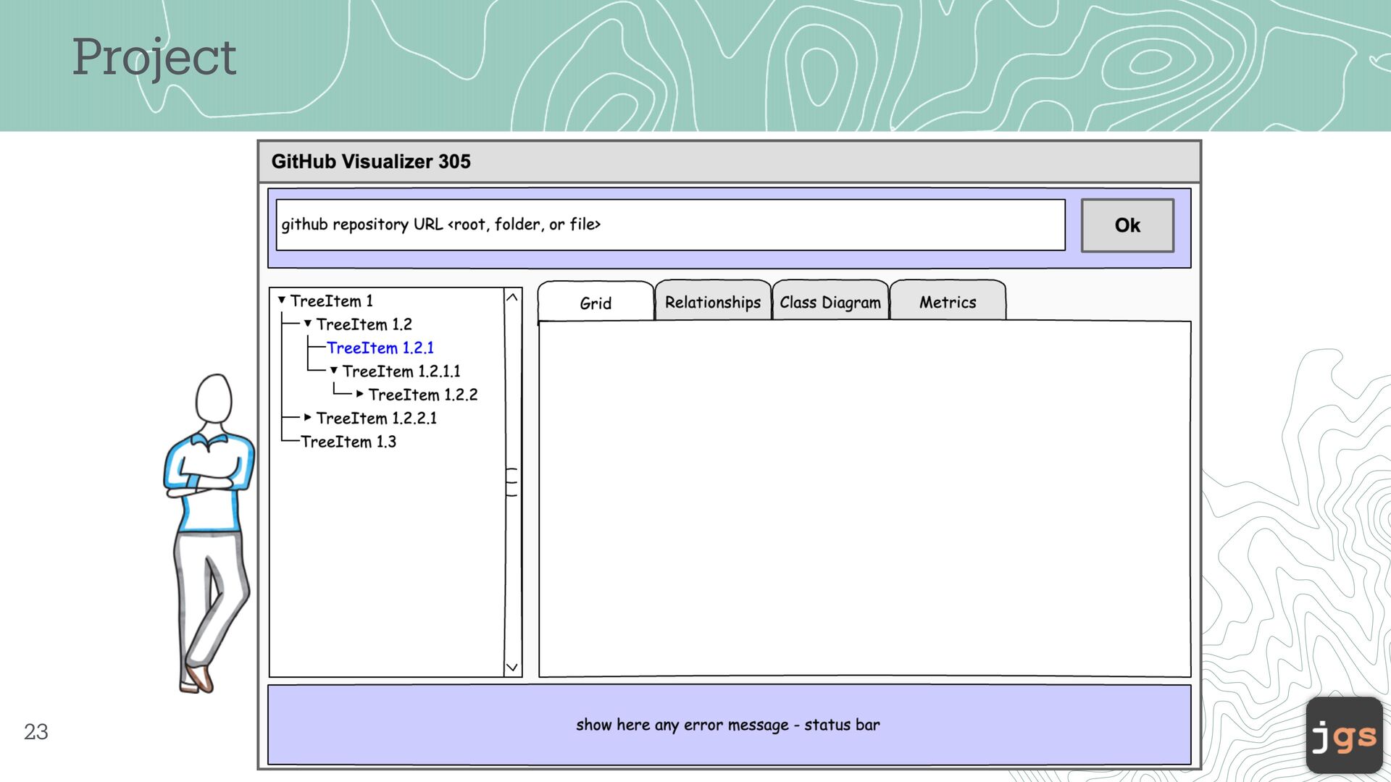Viewport: 1391px width, 782px height.
Task: Collapse TreeItem 1.2 disclosure triangle
Action: tap(308, 324)
